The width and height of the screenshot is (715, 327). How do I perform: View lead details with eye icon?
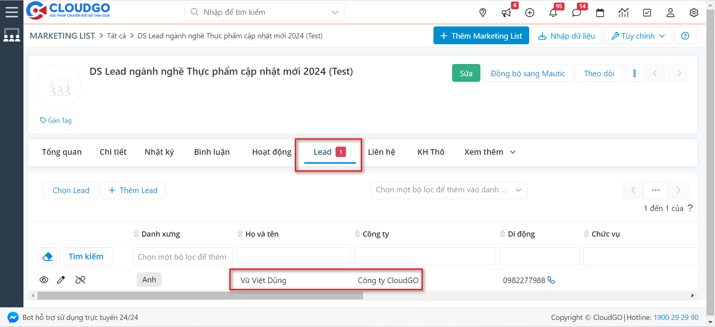(x=44, y=280)
